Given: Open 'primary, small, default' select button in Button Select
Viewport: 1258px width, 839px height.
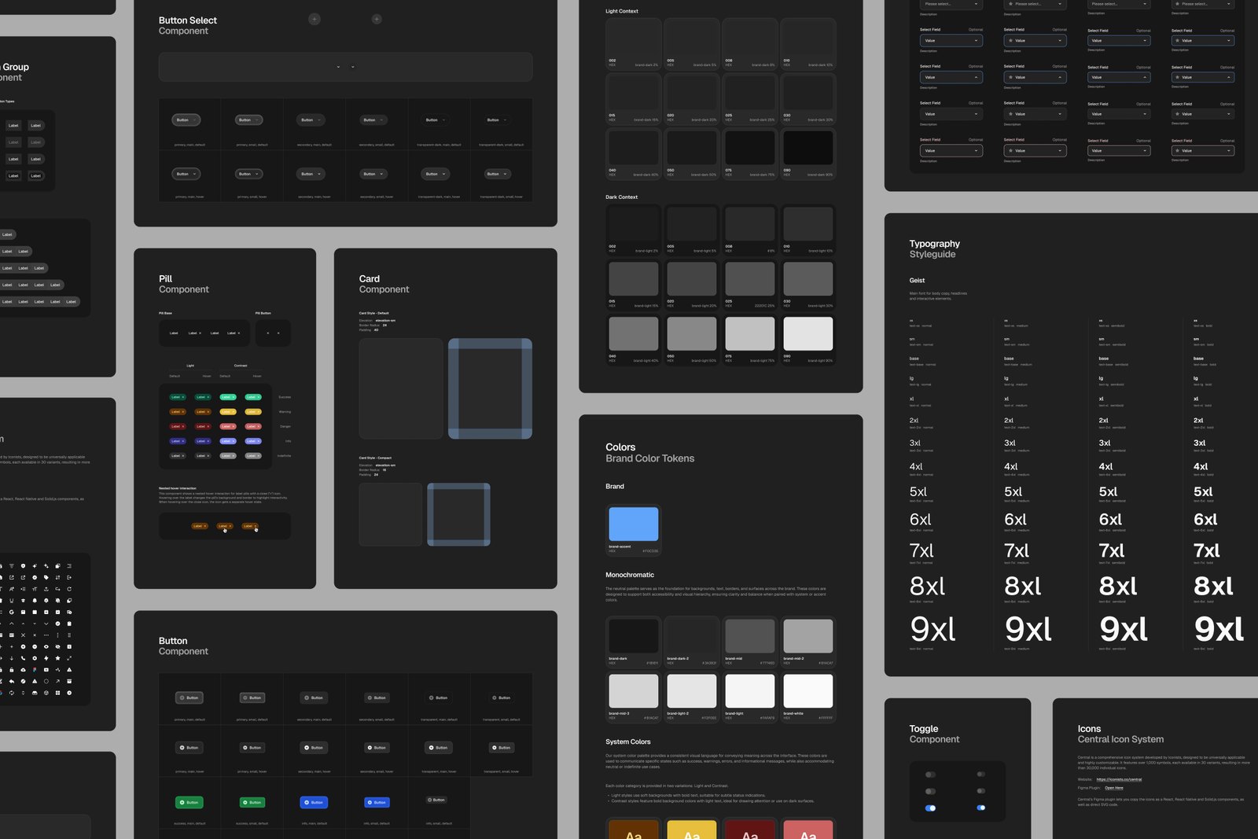Looking at the screenshot, I should click(x=248, y=120).
